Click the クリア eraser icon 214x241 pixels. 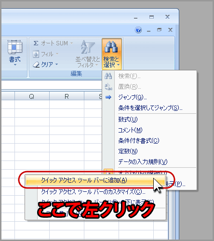(36, 65)
